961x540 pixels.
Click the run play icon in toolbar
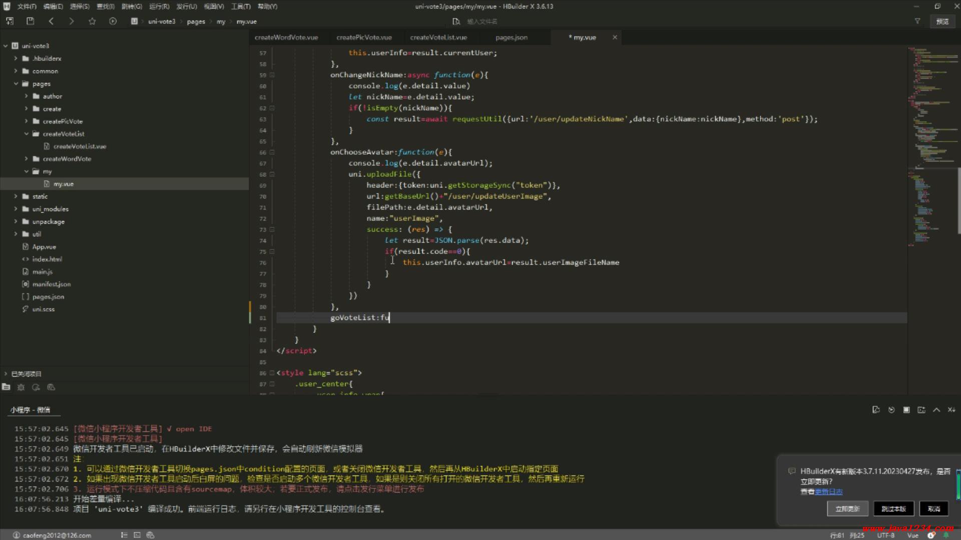[113, 21]
